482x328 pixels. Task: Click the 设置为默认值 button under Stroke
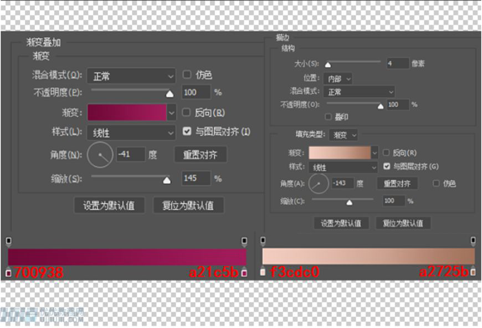(341, 223)
